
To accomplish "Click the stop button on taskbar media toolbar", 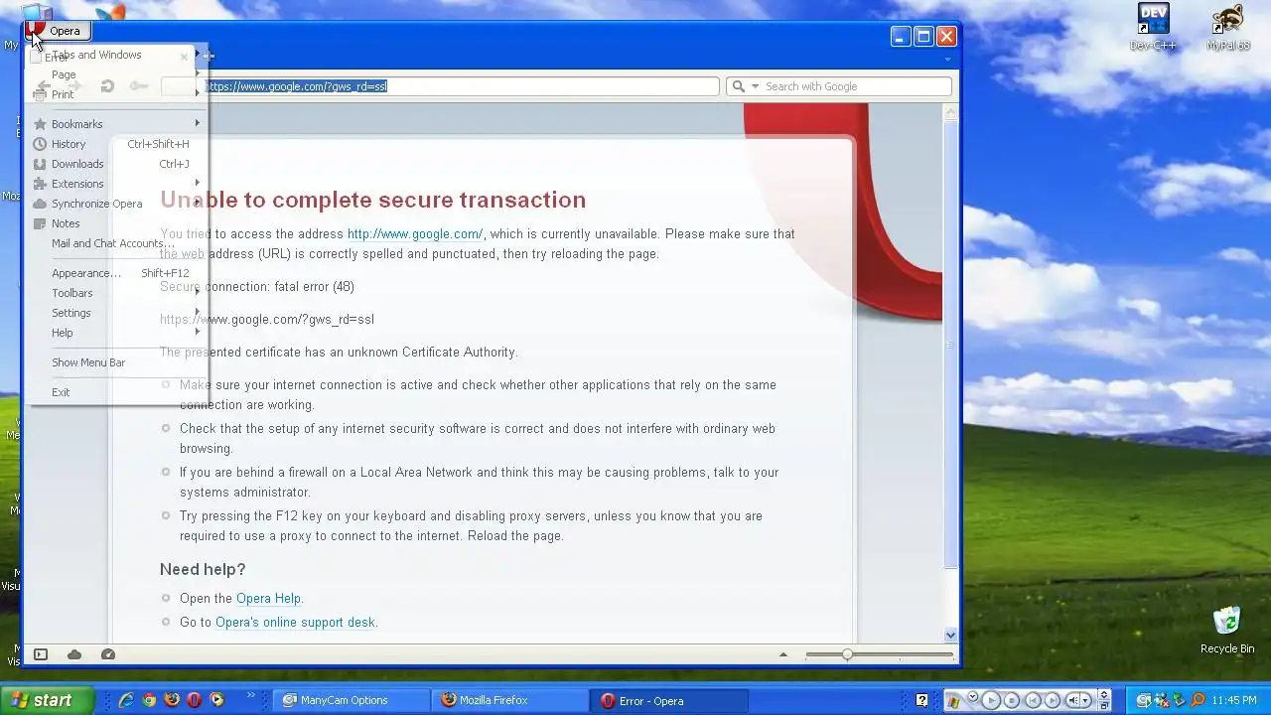I will [1012, 700].
